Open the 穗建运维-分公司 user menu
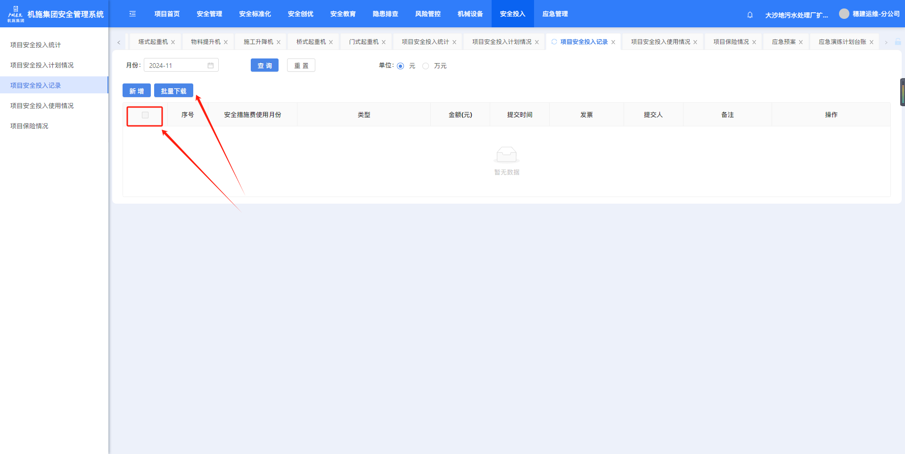Viewport: 905px width, 454px height. pyautogui.click(x=876, y=14)
